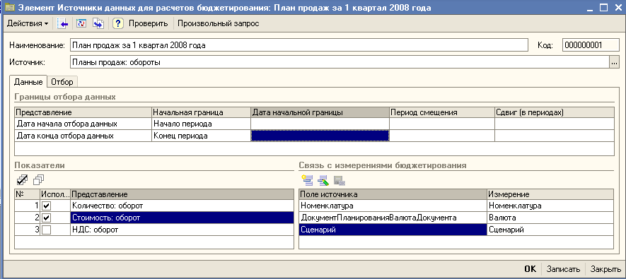Switch to the Данные tab
The width and height of the screenshot is (626, 279).
[28, 82]
